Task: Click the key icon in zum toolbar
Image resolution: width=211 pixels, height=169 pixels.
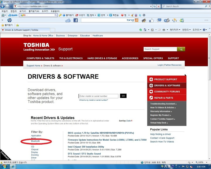Action: tap(60, 15)
